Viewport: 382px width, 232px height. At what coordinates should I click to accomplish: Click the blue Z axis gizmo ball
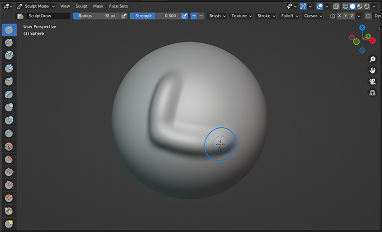tap(362, 27)
